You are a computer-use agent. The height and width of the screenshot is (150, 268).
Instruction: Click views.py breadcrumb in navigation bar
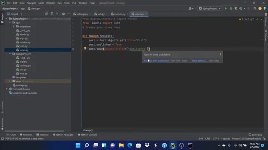click(33, 8)
